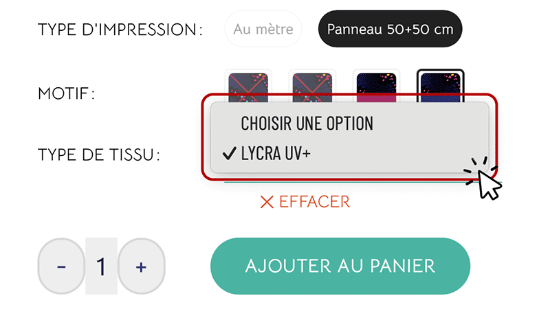
Task: Click the orange X icon before Effacer
Action: tap(267, 202)
